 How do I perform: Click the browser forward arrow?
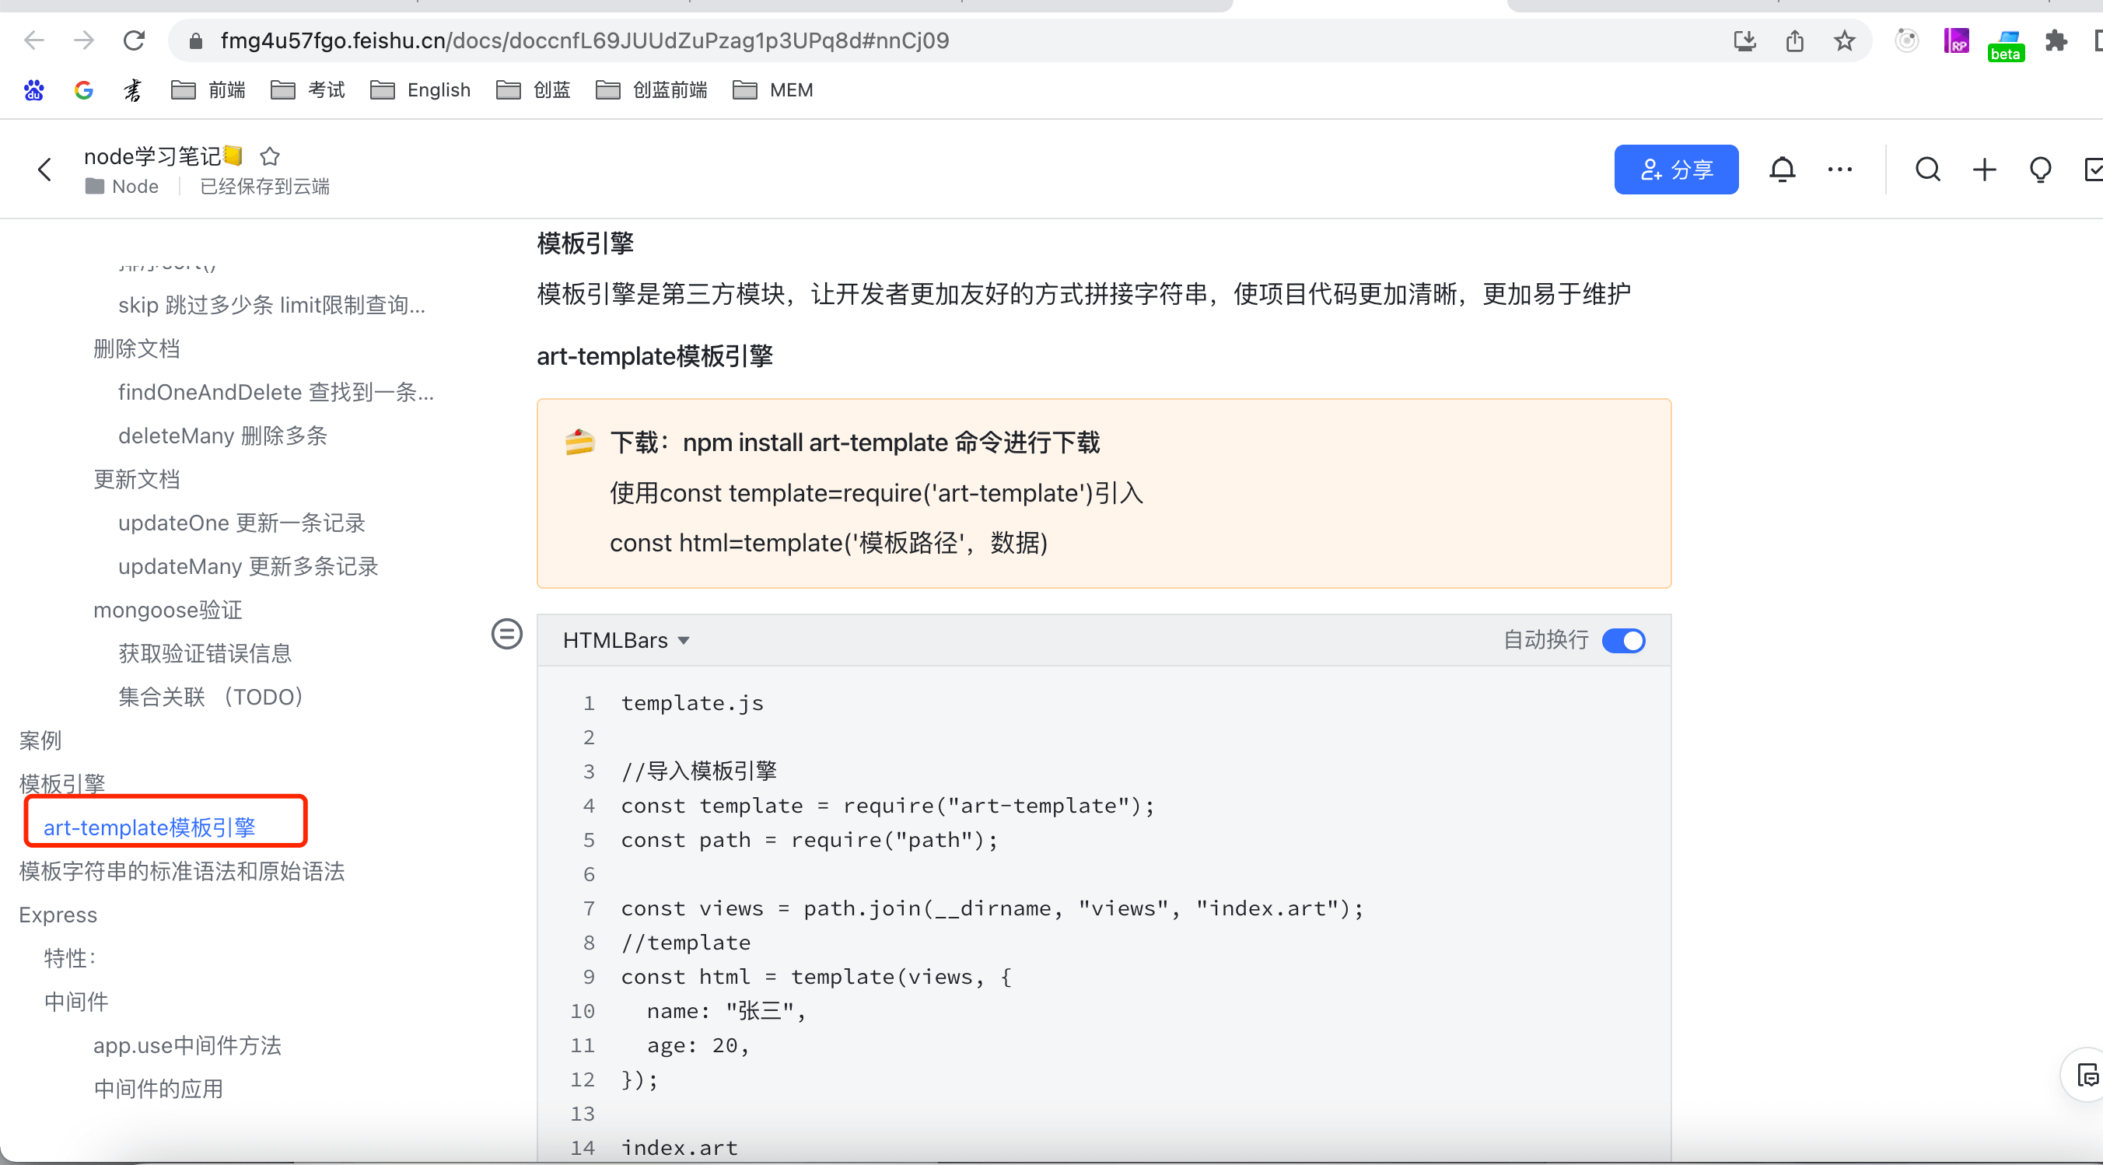coord(83,40)
